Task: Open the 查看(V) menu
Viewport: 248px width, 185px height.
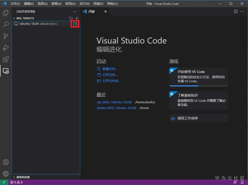Action: [x=56, y=4]
